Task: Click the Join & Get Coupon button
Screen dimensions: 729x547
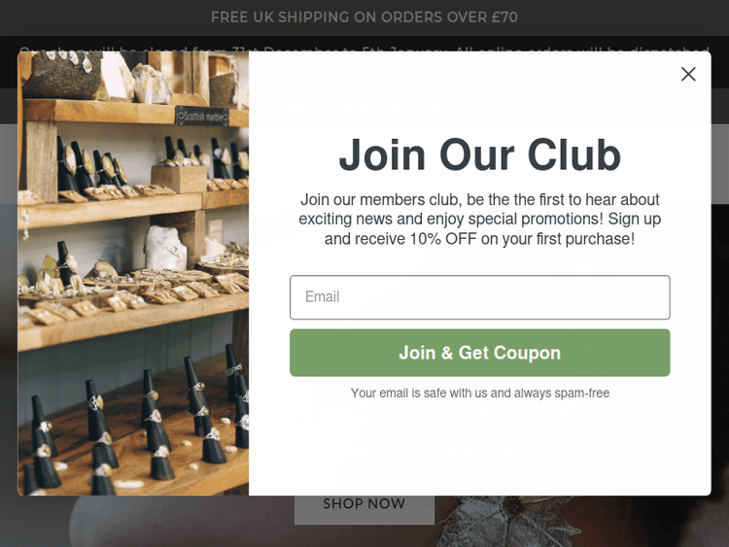Action: click(x=480, y=353)
